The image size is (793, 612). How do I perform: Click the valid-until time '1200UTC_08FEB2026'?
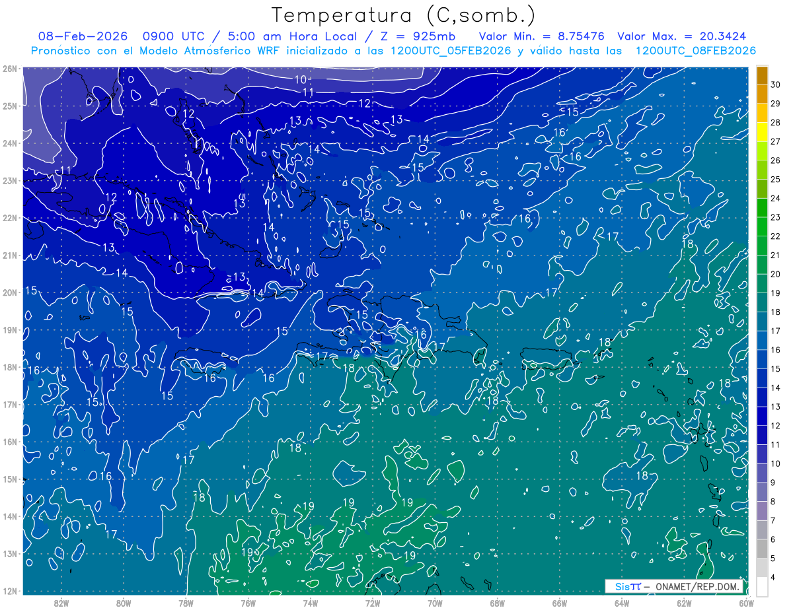coord(695,50)
